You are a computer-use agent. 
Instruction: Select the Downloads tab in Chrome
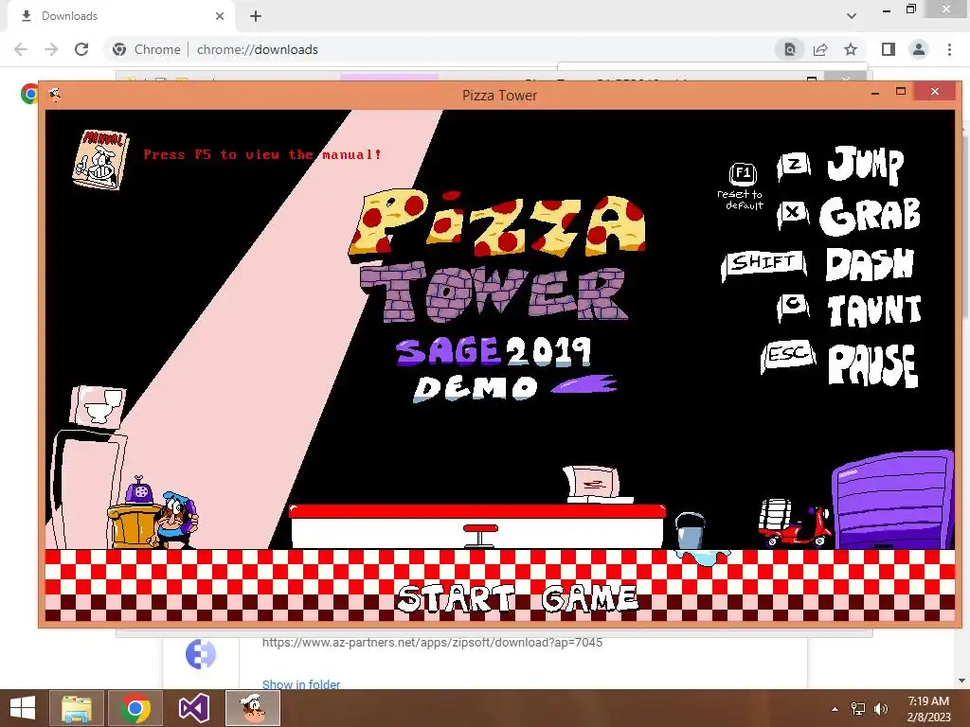tap(120, 16)
